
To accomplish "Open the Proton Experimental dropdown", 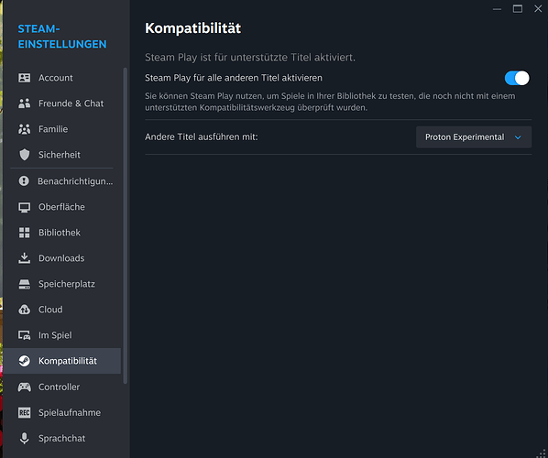I will (474, 137).
